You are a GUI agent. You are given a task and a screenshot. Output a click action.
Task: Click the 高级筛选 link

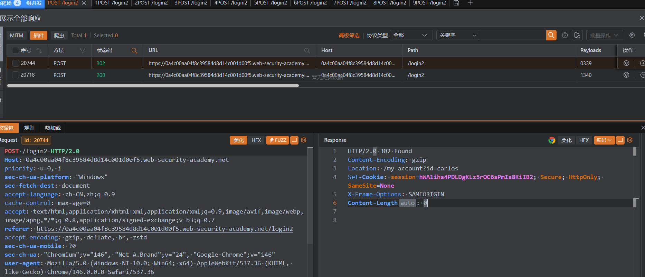(x=349, y=35)
